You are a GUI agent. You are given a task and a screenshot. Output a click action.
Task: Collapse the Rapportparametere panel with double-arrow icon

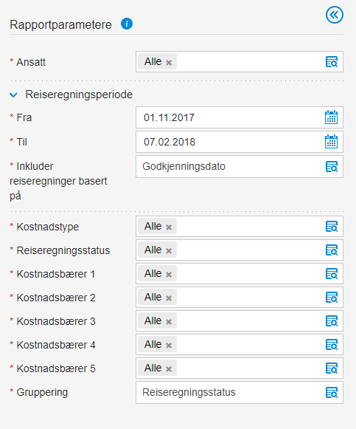click(335, 15)
